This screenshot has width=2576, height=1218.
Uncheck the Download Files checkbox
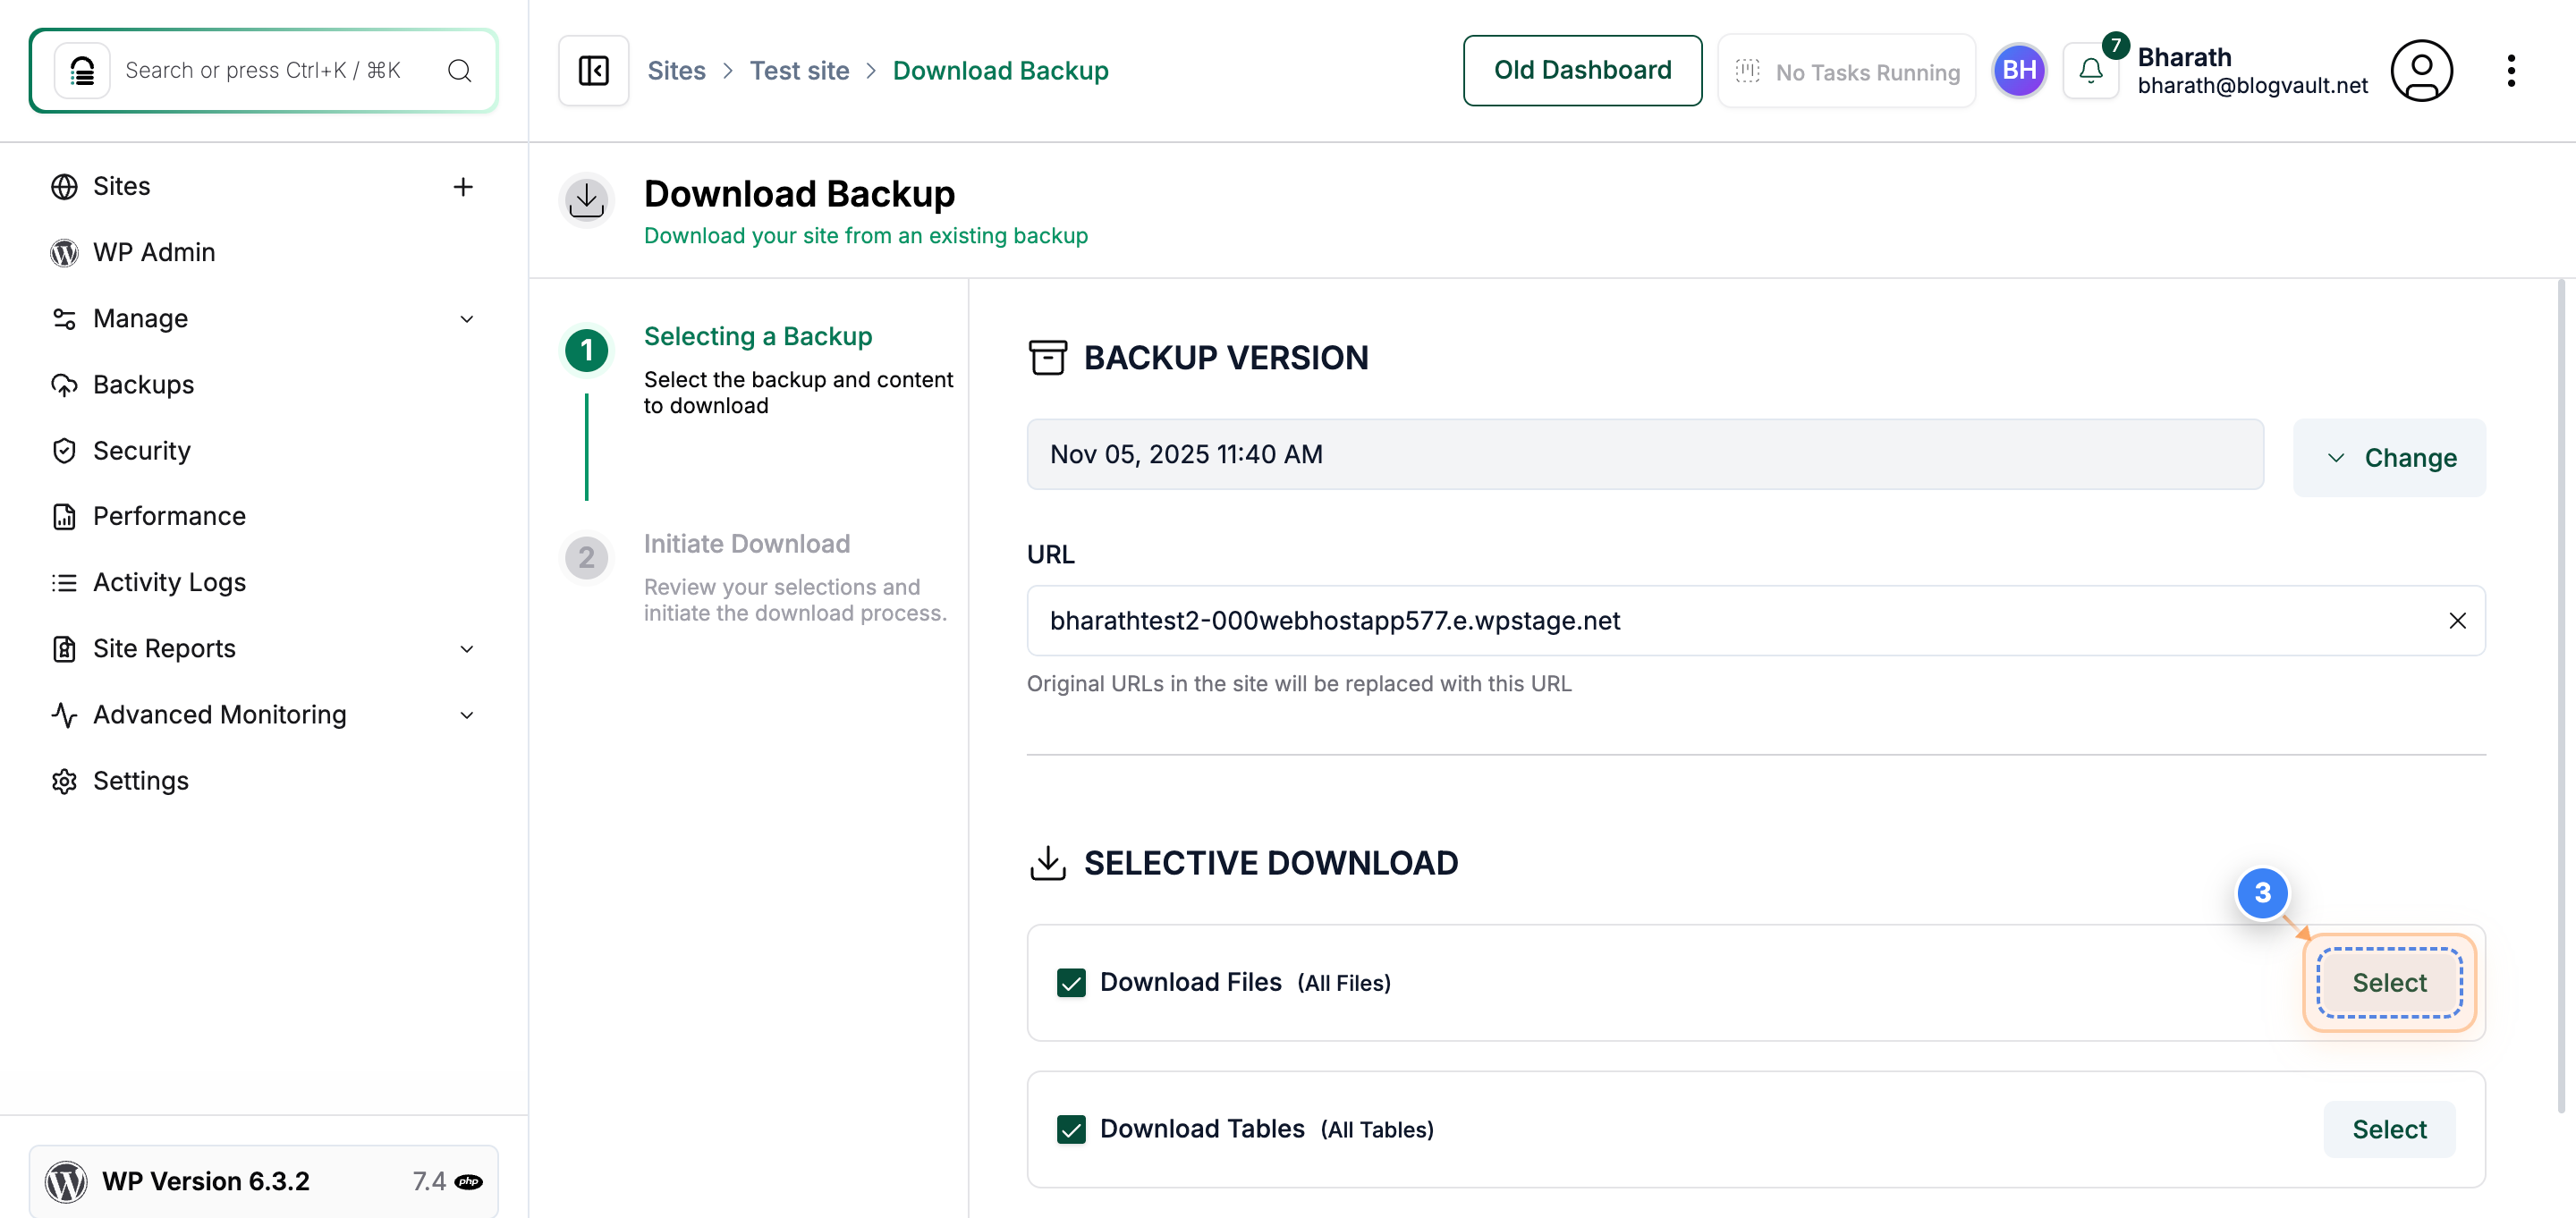(1071, 982)
